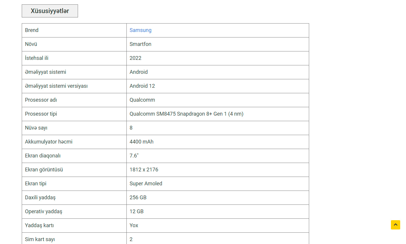The width and height of the screenshot is (406, 244).
Task: Select the 256 GB internal storage value
Action: pyautogui.click(x=138, y=198)
